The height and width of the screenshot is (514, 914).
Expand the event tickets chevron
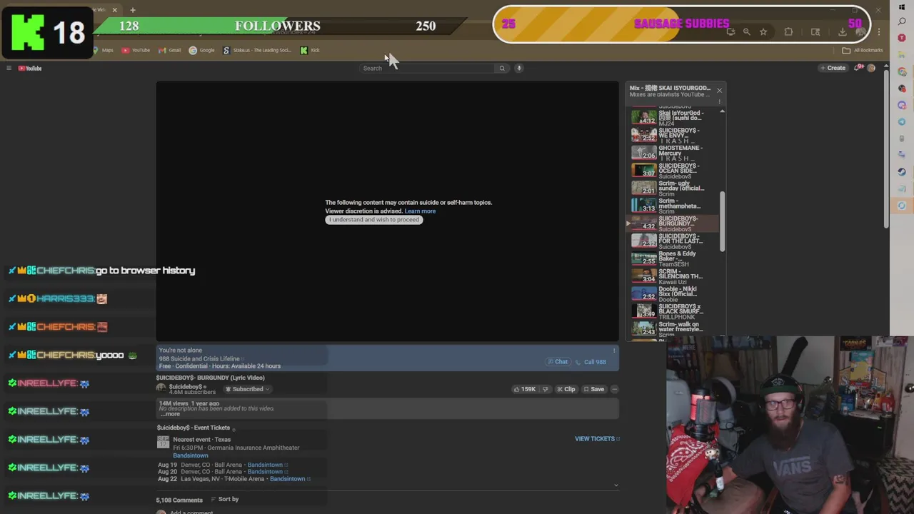616,485
